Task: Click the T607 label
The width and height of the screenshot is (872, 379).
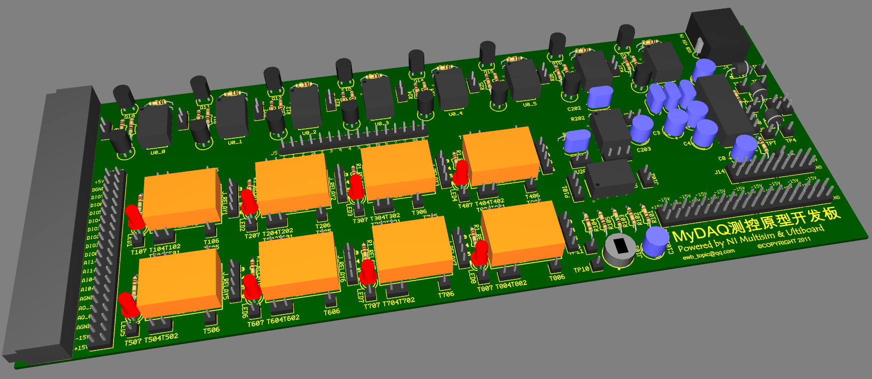Action: click(x=255, y=323)
